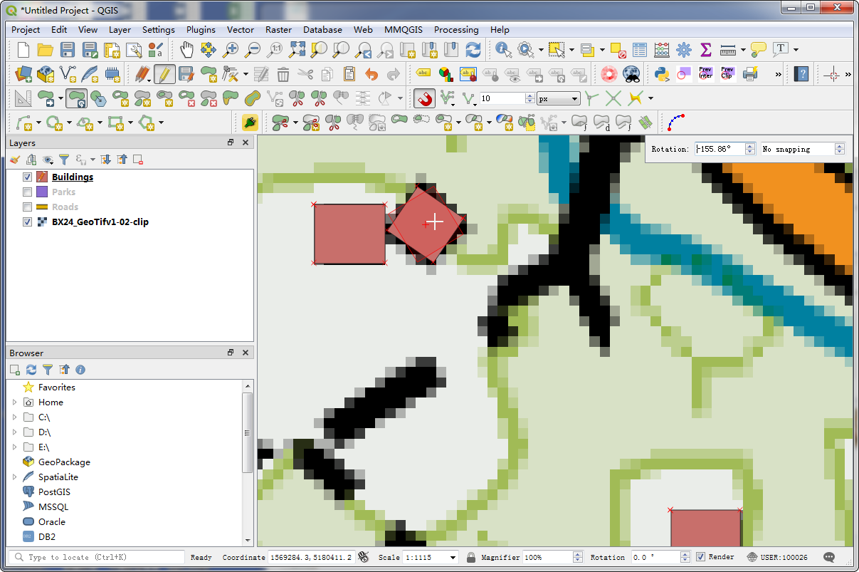The width and height of the screenshot is (859, 572).
Task: Select the Identify Features tool
Action: point(503,50)
